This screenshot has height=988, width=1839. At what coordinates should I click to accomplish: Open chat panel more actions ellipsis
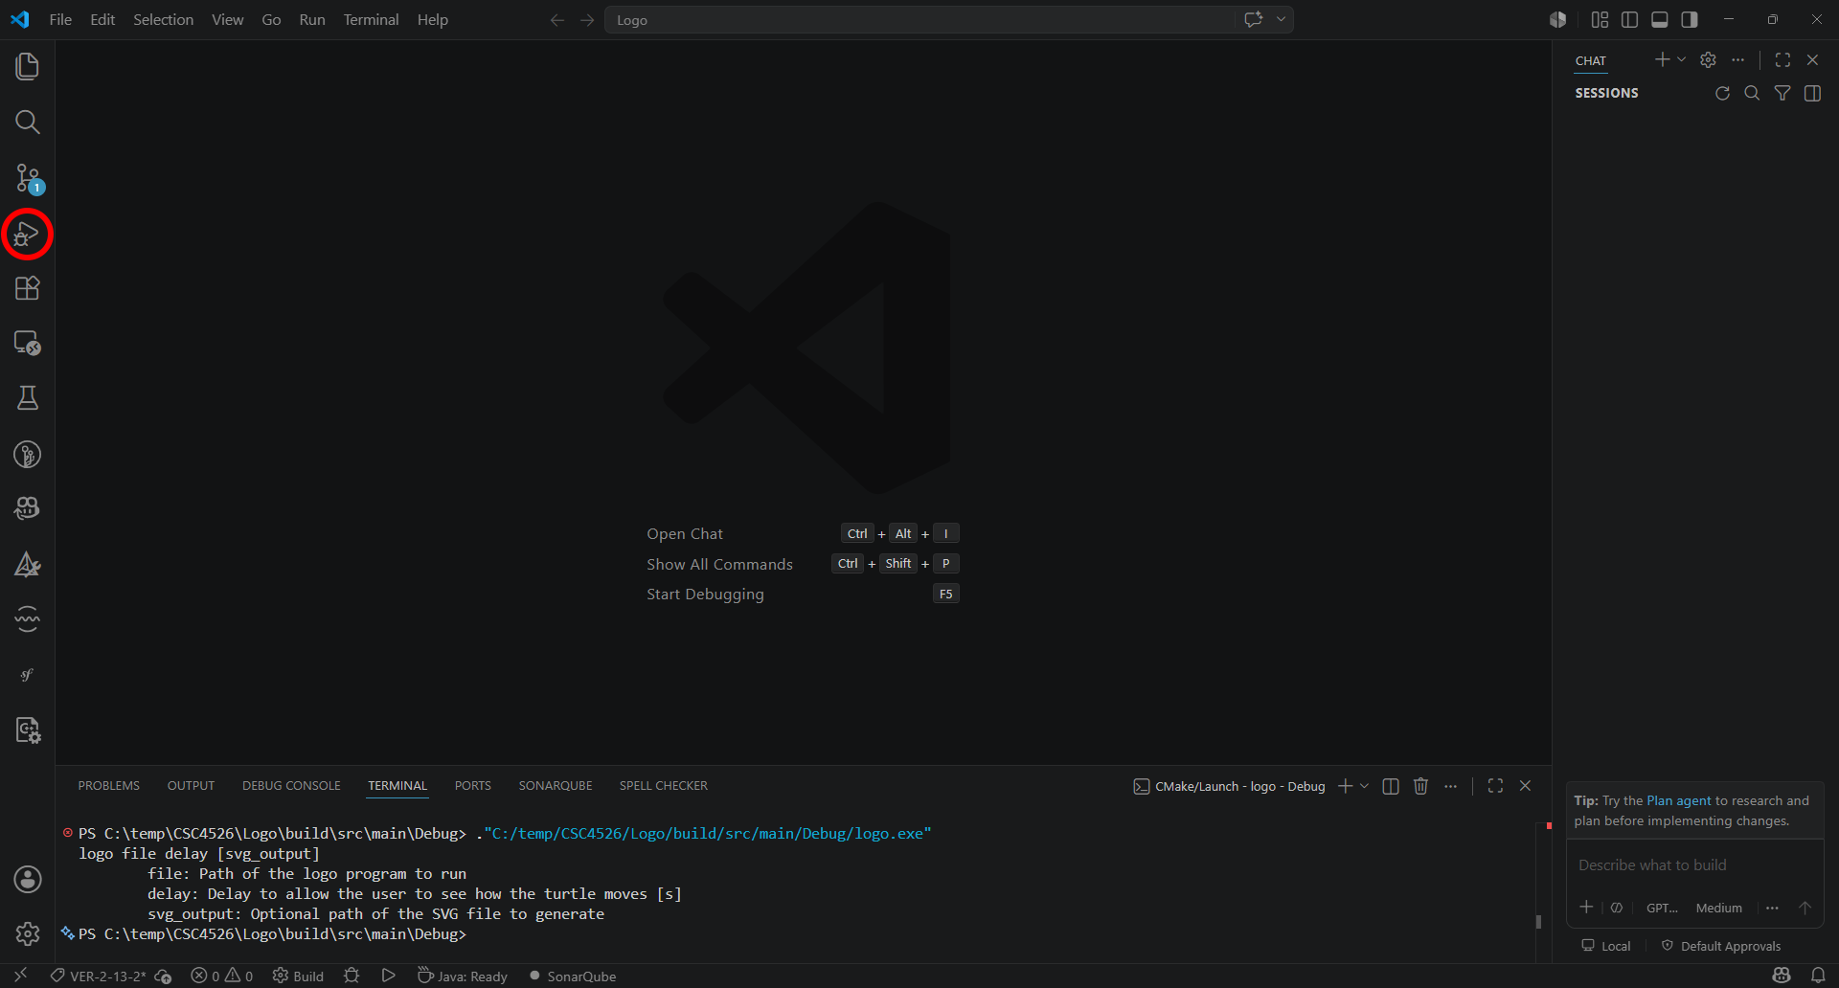click(x=1737, y=59)
